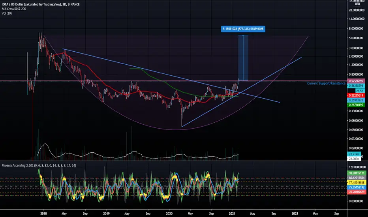This screenshot has width=368, height=217.
Task: Click the 13.00000000 price axis level
Action: point(357,19)
